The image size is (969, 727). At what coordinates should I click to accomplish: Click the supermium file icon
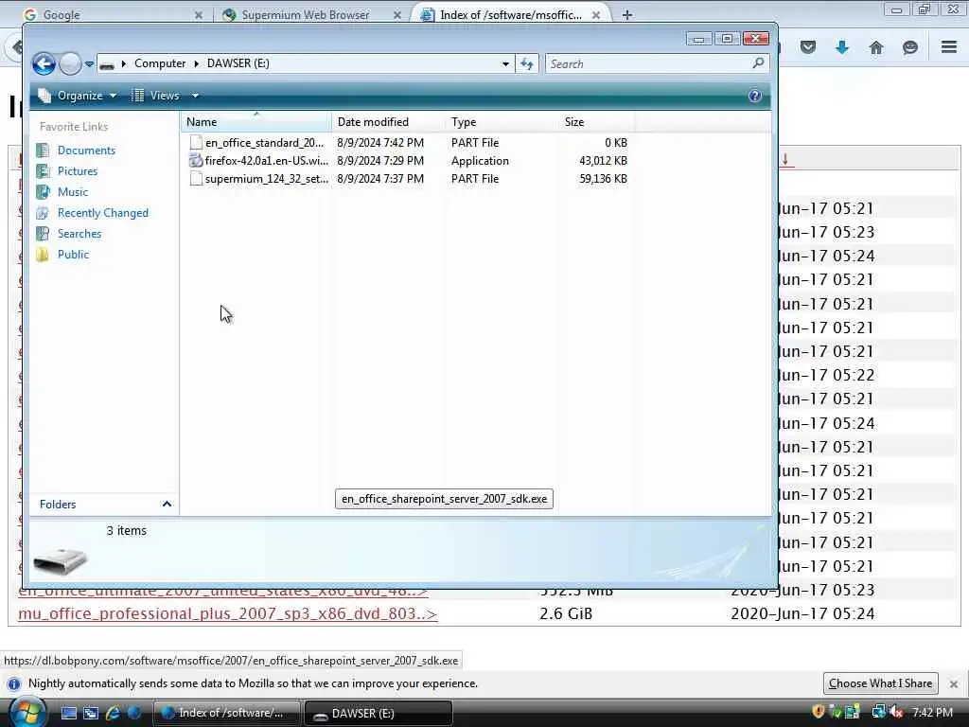pyautogui.click(x=196, y=179)
